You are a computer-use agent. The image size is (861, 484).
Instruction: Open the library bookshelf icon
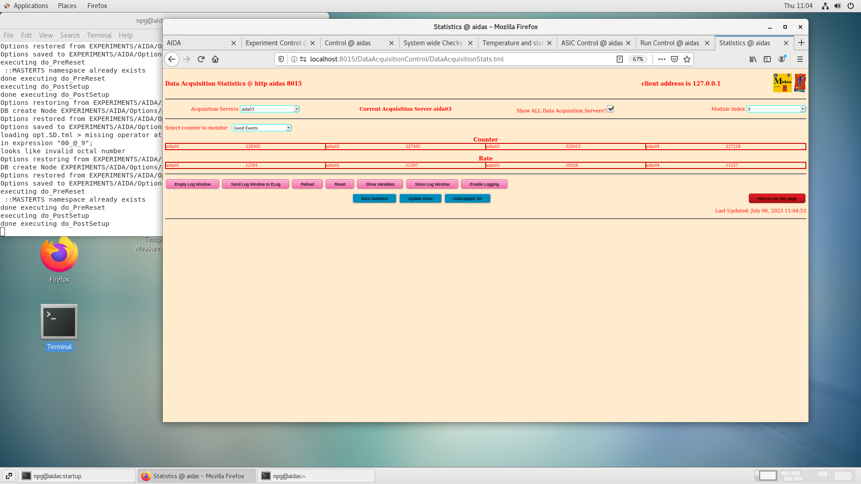pos(753,59)
